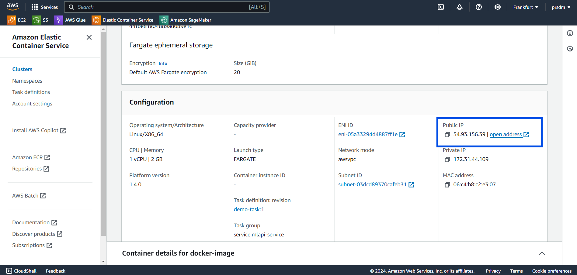Open the EC2 service shortcut
The image size is (577, 275).
point(17,20)
